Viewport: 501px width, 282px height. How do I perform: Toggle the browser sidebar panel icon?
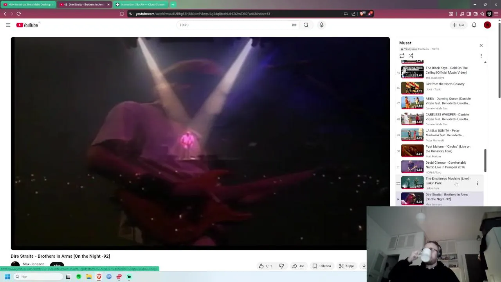coord(469,14)
